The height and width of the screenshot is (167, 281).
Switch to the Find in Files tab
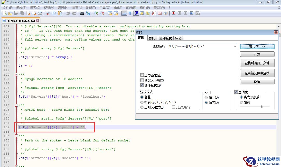tap(165, 38)
